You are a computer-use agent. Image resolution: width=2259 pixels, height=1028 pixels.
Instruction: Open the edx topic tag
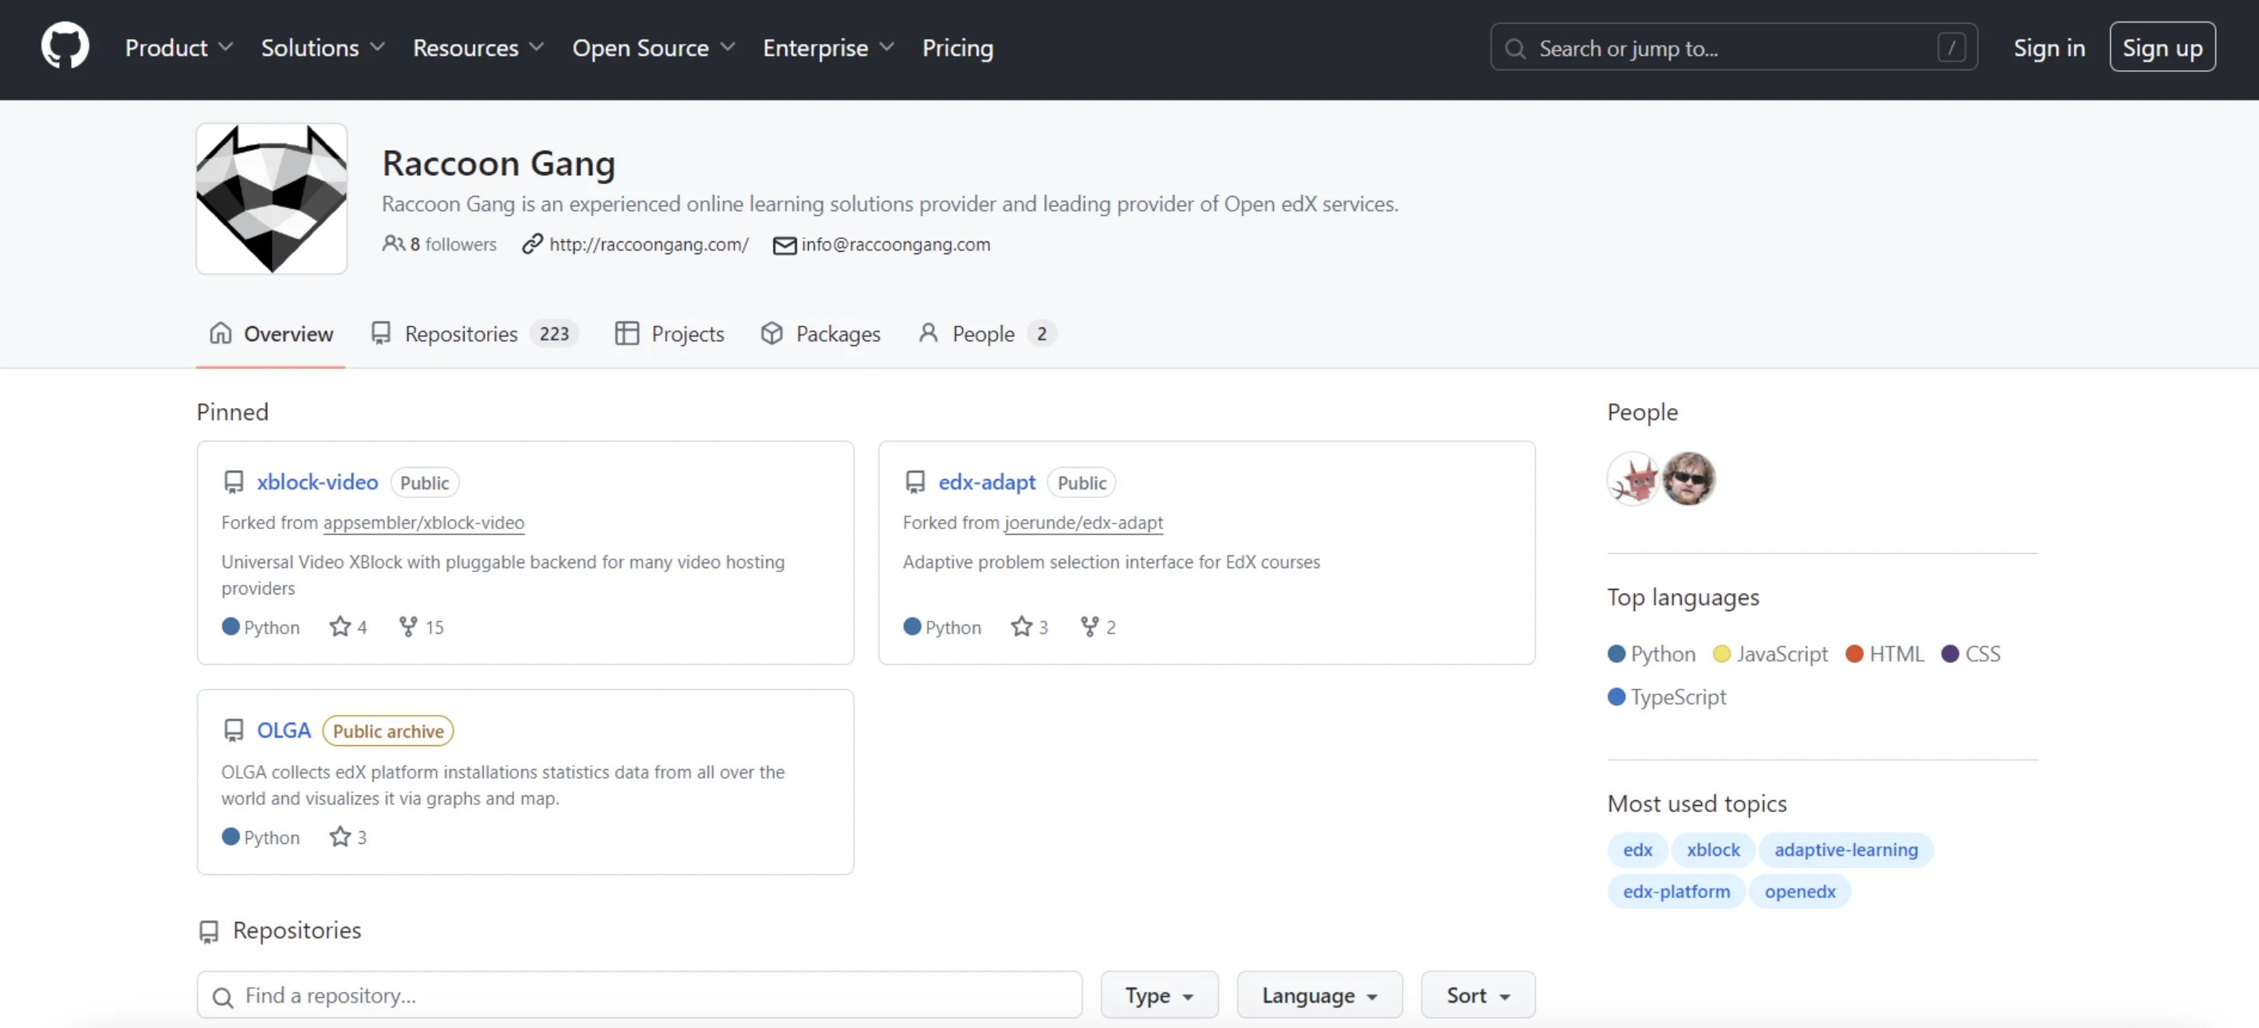pyautogui.click(x=1637, y=849)
